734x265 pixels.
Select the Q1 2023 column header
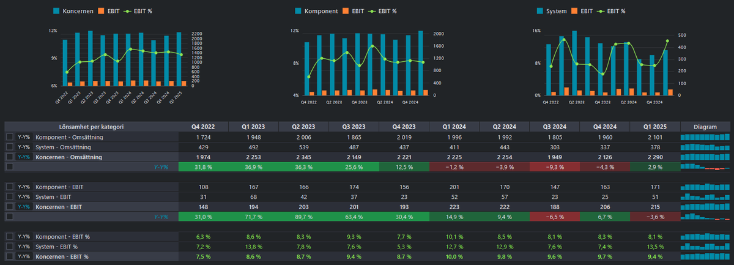click(x=253, y=127)
